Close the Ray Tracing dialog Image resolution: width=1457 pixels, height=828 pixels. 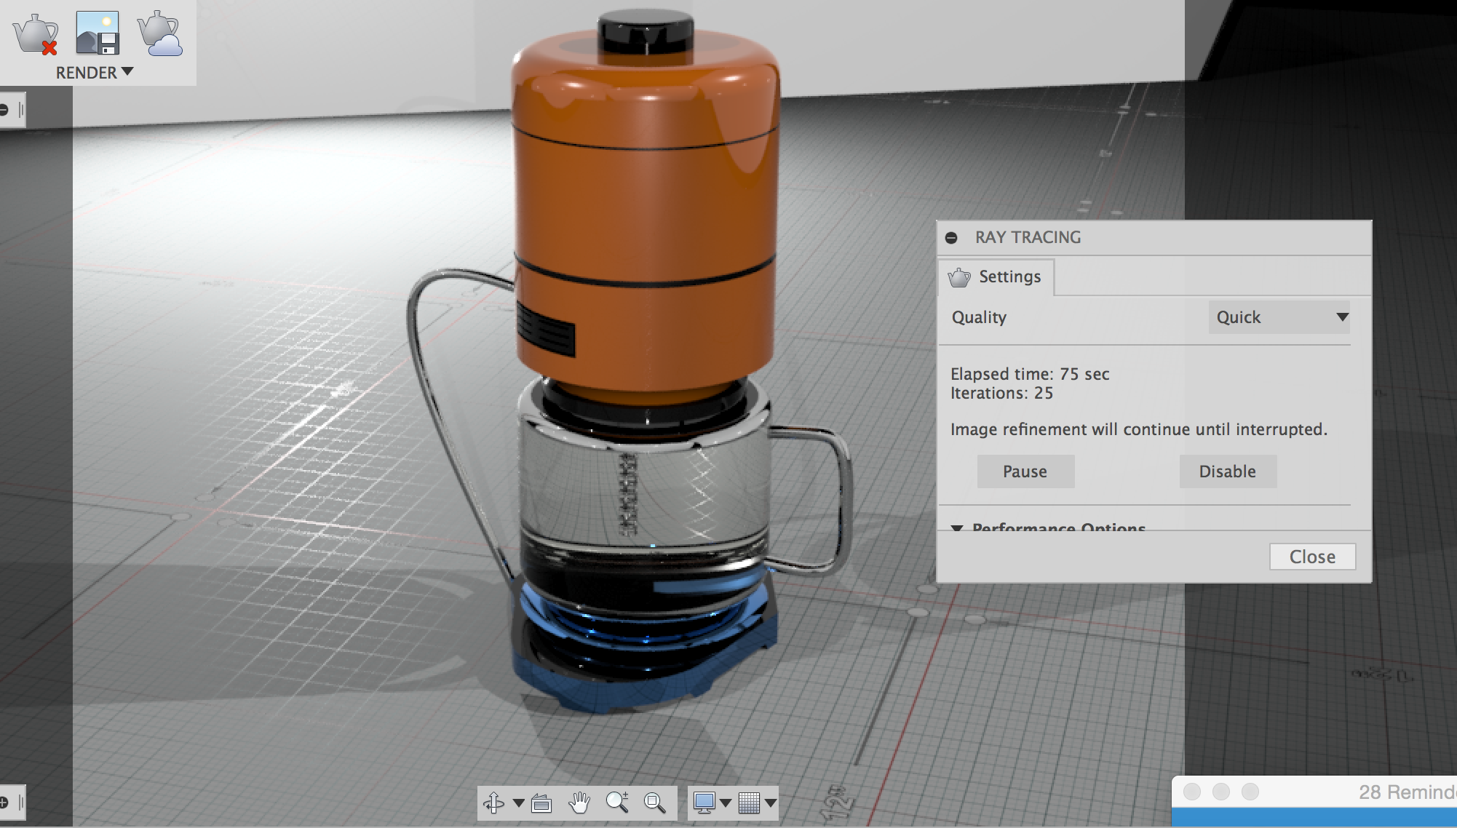point(1311,556)
